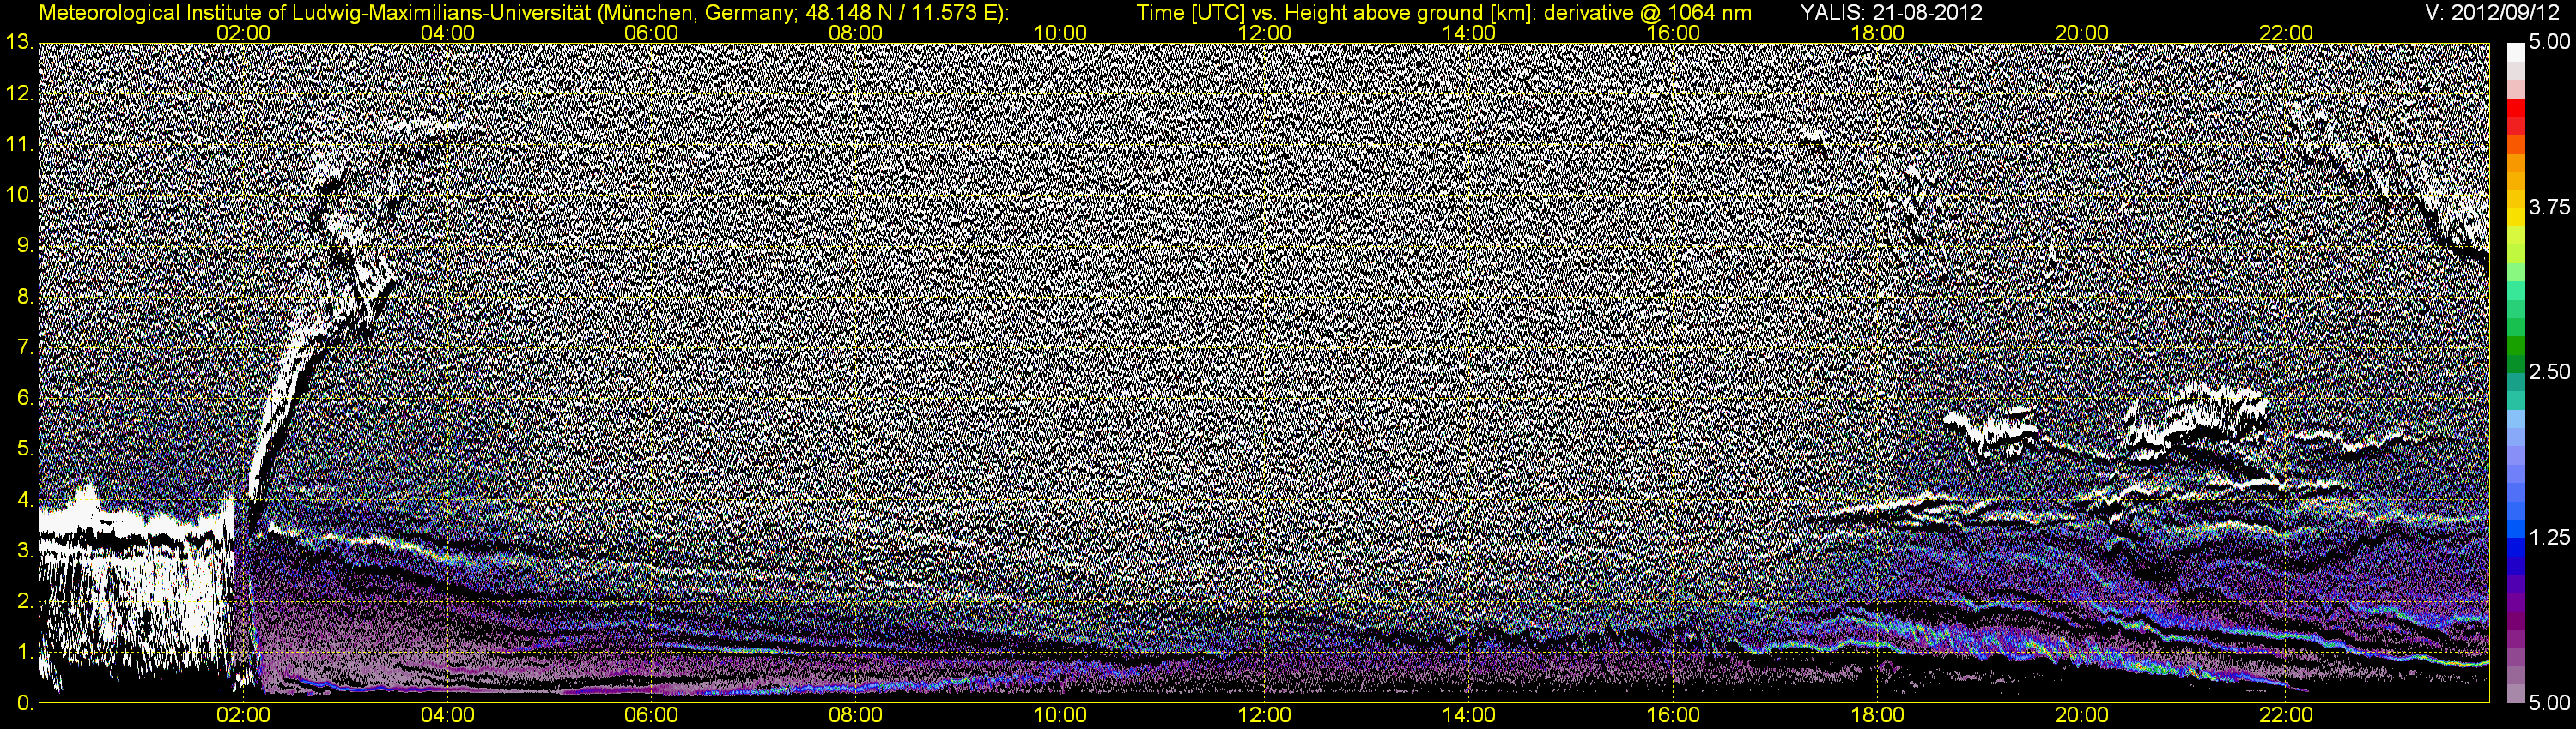Click the 22:00 label on the top time axis
The height and width of the screenshot is (729, 2576).
2286,33
